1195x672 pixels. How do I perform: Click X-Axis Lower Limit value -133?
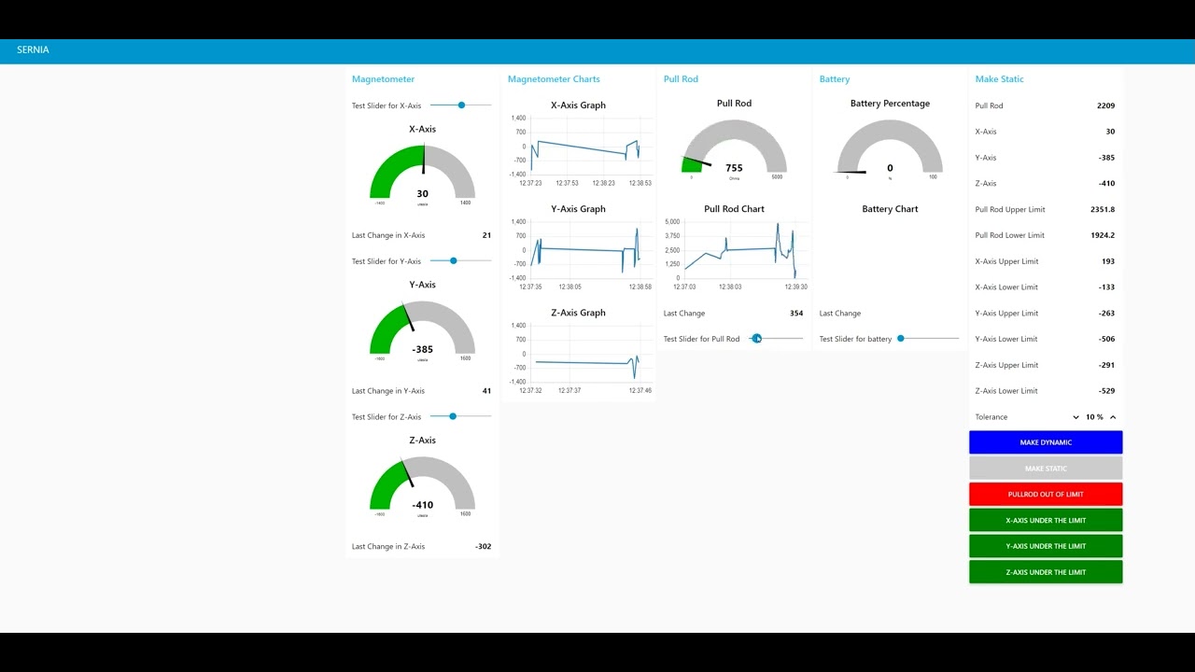(x=1106, y=287)
